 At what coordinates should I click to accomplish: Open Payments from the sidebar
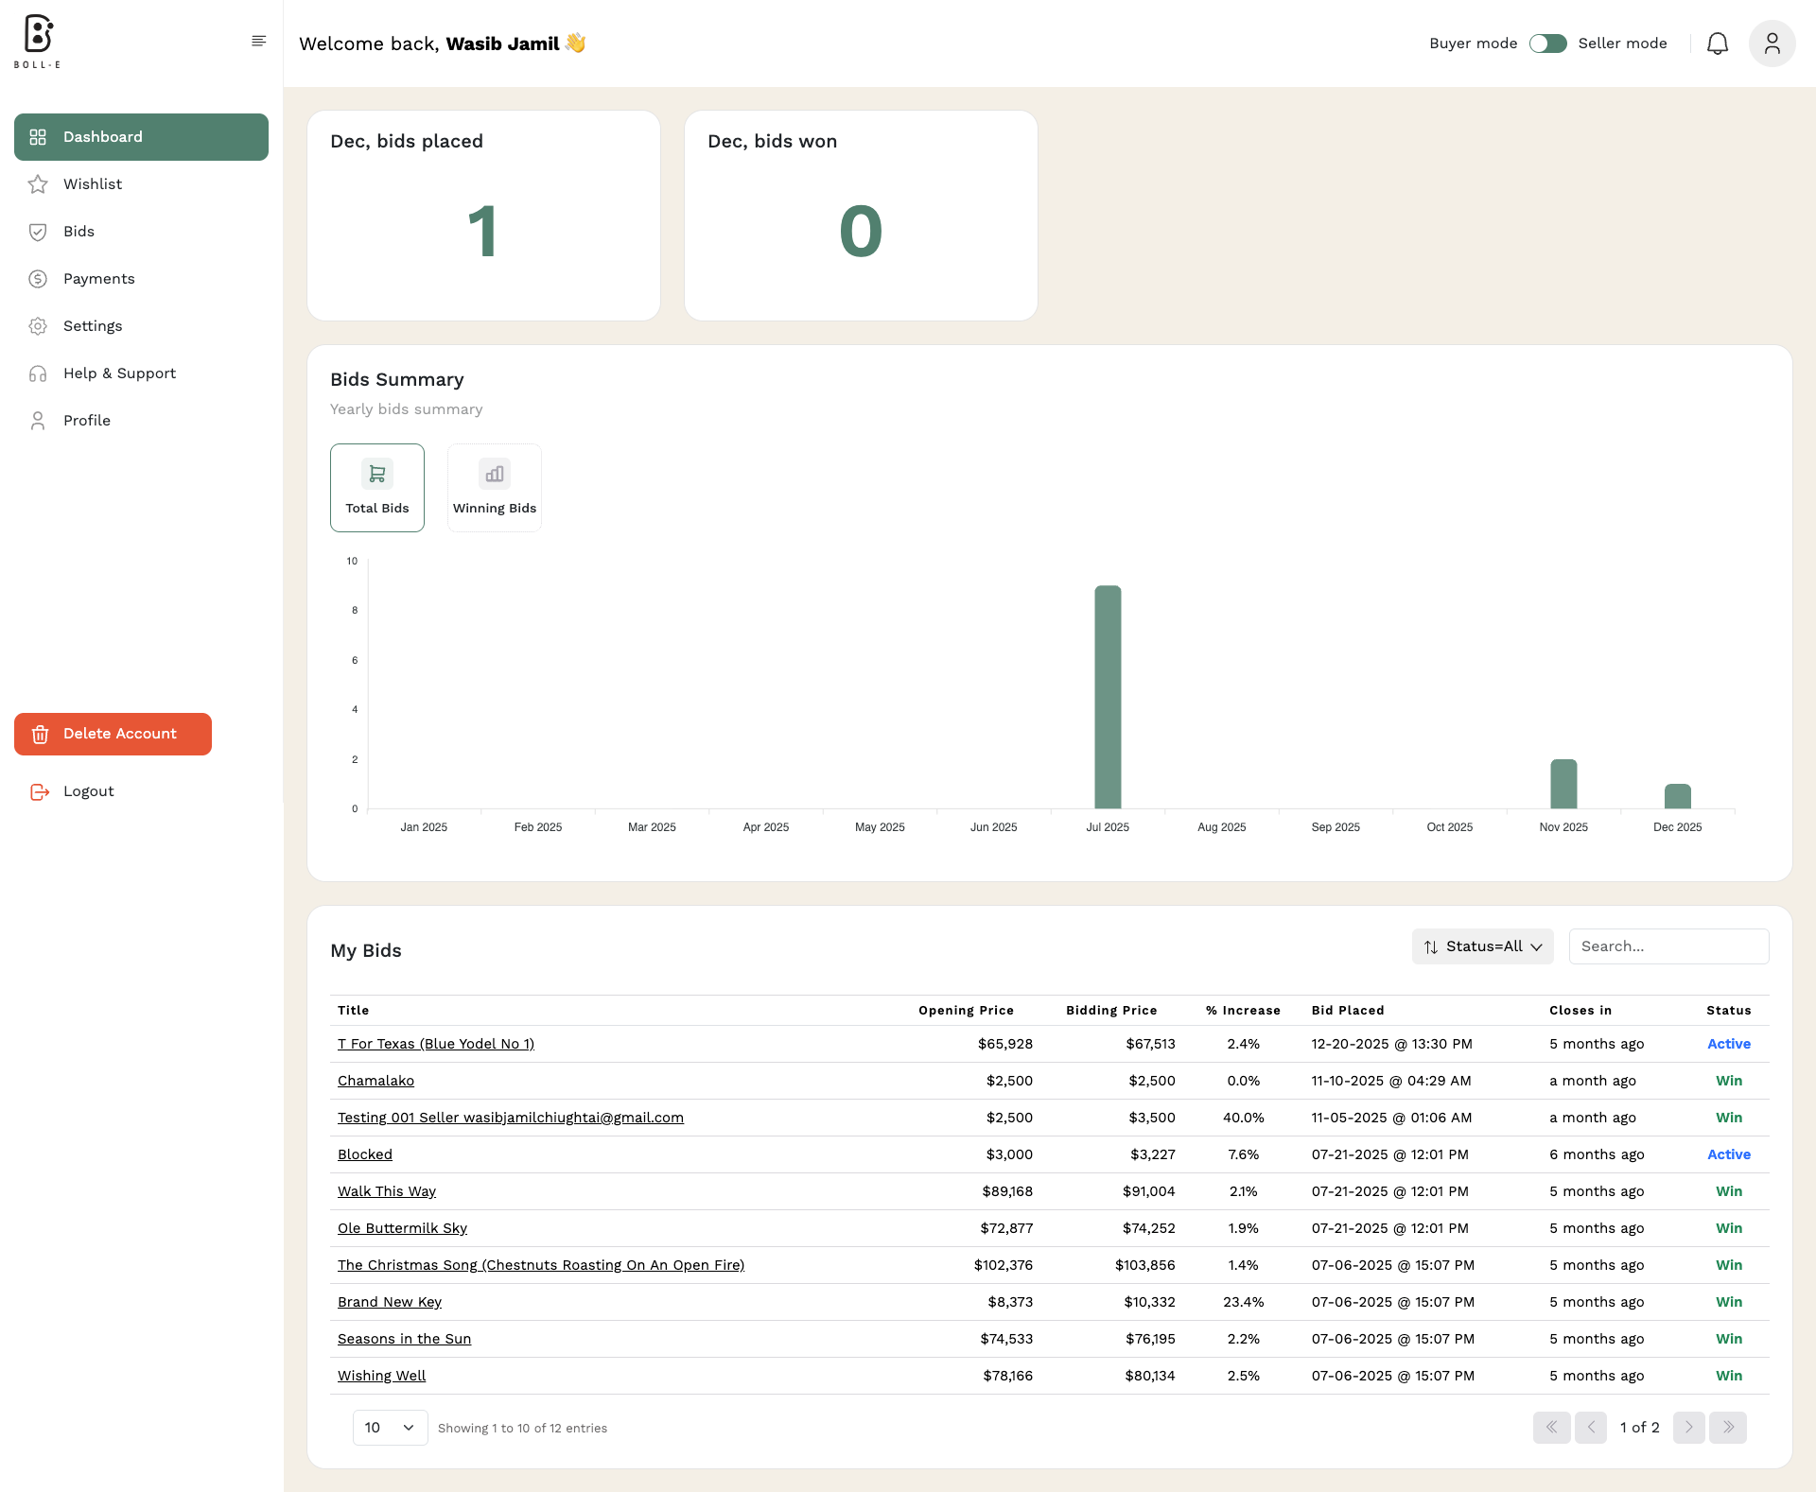click(98, 279)
